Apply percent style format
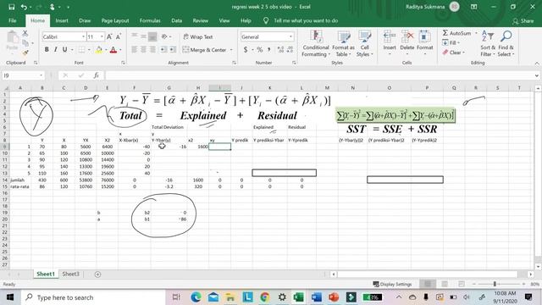The image size is (542, 305). (260, 50)
